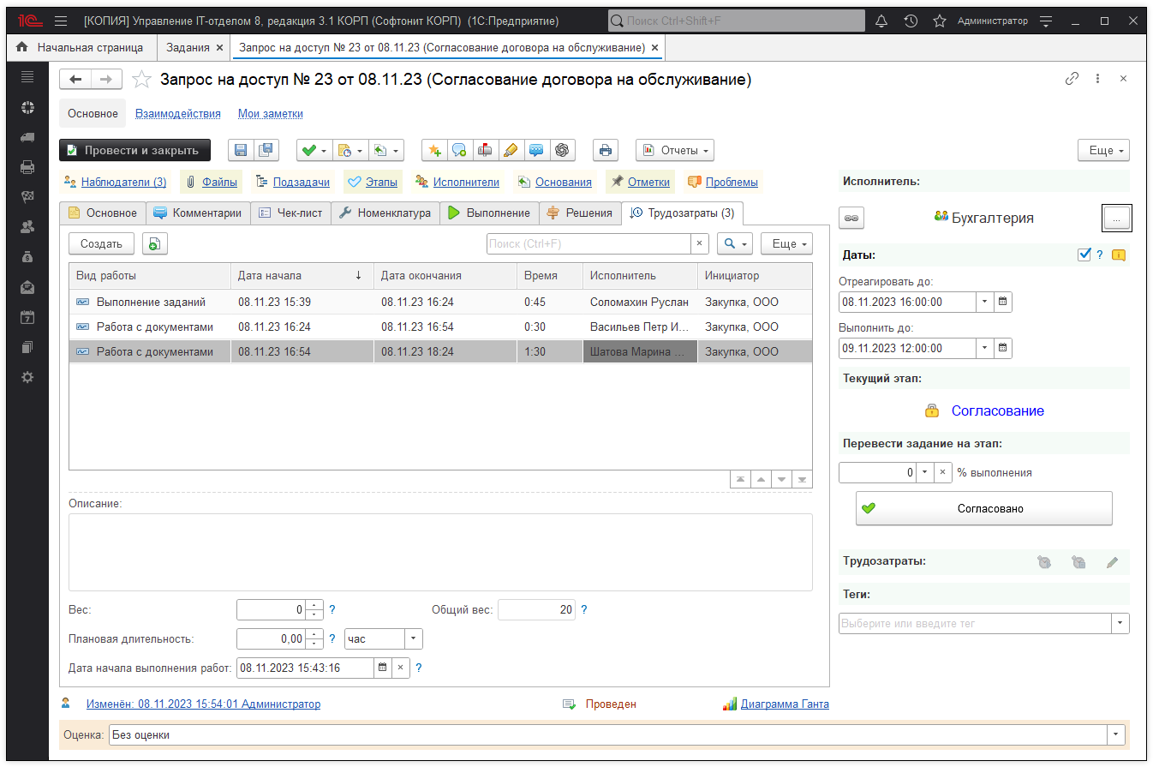Open the Оценка dropdown at the bottom

click(1114, 734)
